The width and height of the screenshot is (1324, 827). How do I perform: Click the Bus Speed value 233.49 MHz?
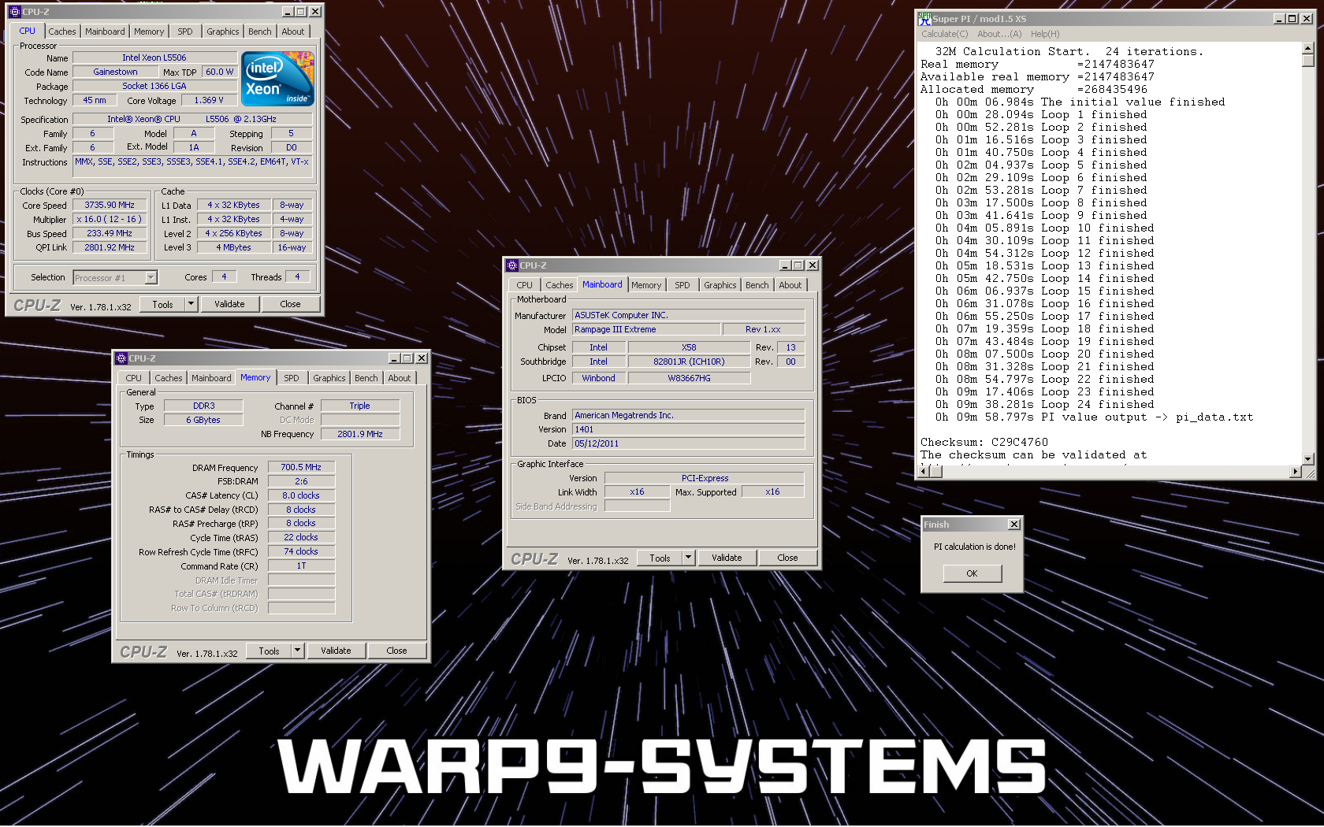point(110,233)
